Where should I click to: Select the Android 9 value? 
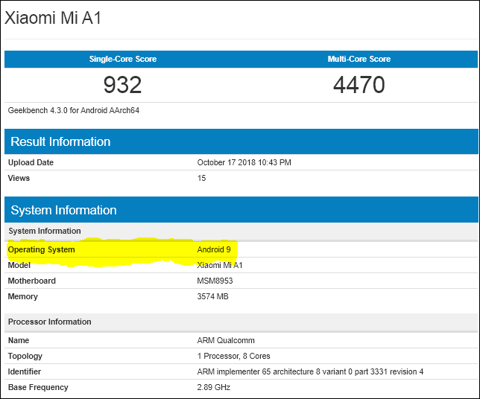coord(214,249)
